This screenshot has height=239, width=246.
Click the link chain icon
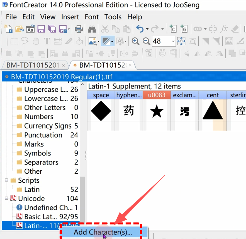pos(198,29)
